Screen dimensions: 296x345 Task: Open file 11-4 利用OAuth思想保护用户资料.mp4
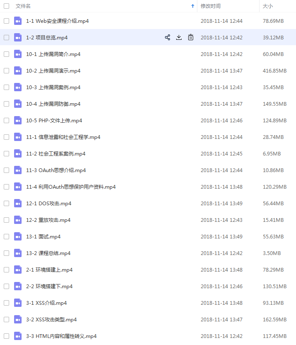[71, 187]
